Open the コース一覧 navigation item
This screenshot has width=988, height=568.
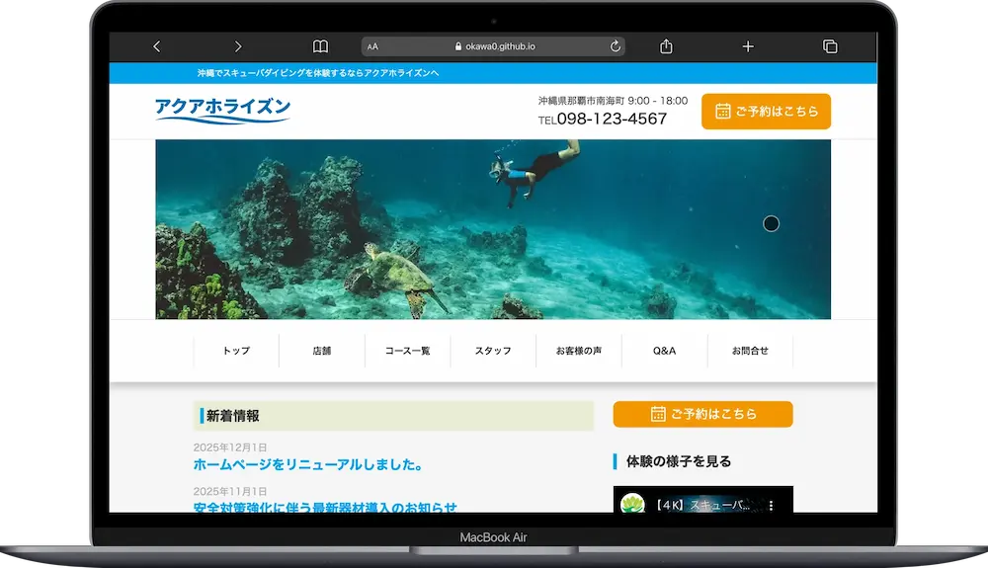click(x=408, y=351)
